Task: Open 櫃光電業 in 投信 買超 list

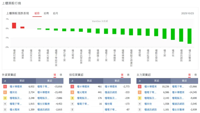Action: pos(82,92)
